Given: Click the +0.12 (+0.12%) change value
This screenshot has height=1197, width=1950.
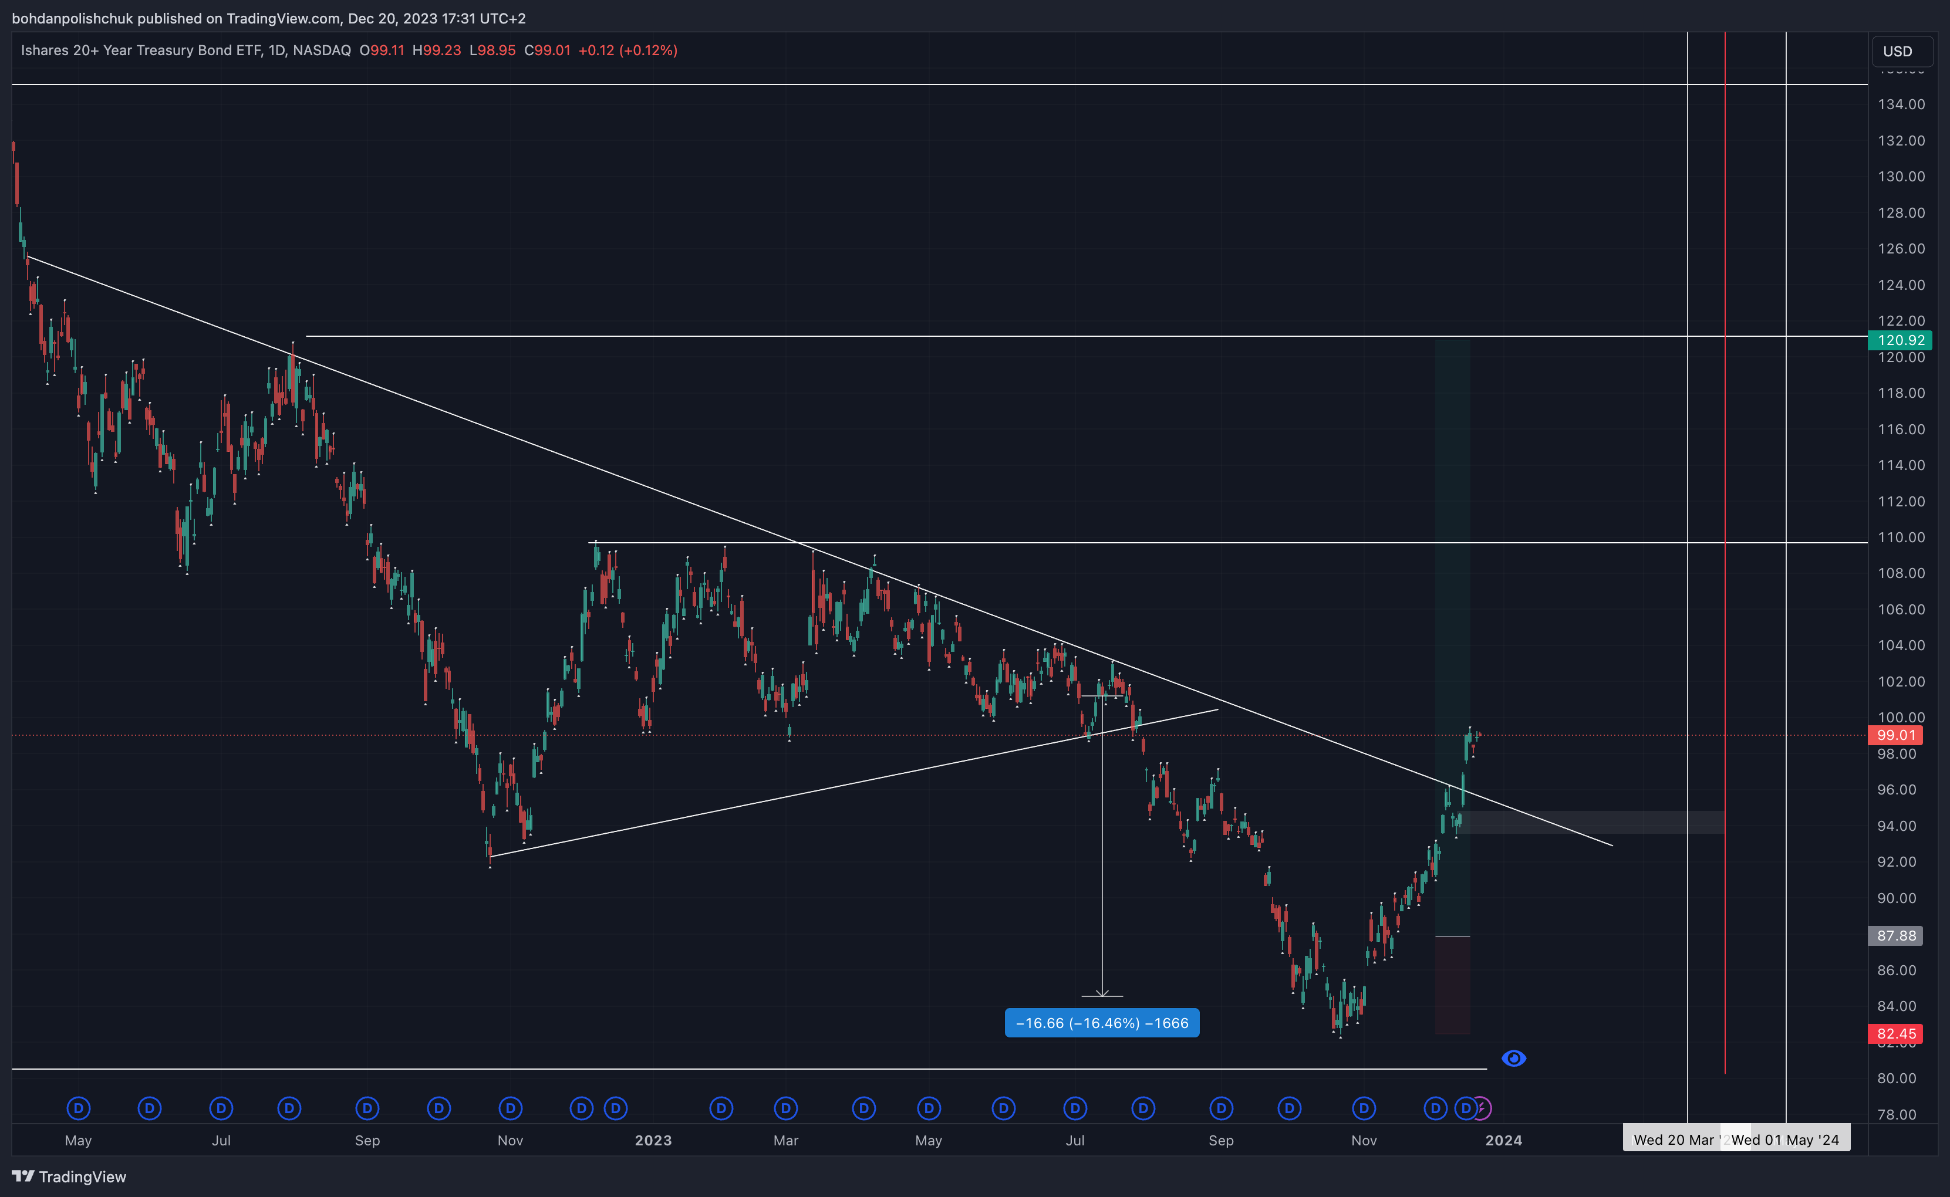Looking at the screenshot, I should [628, 50].
